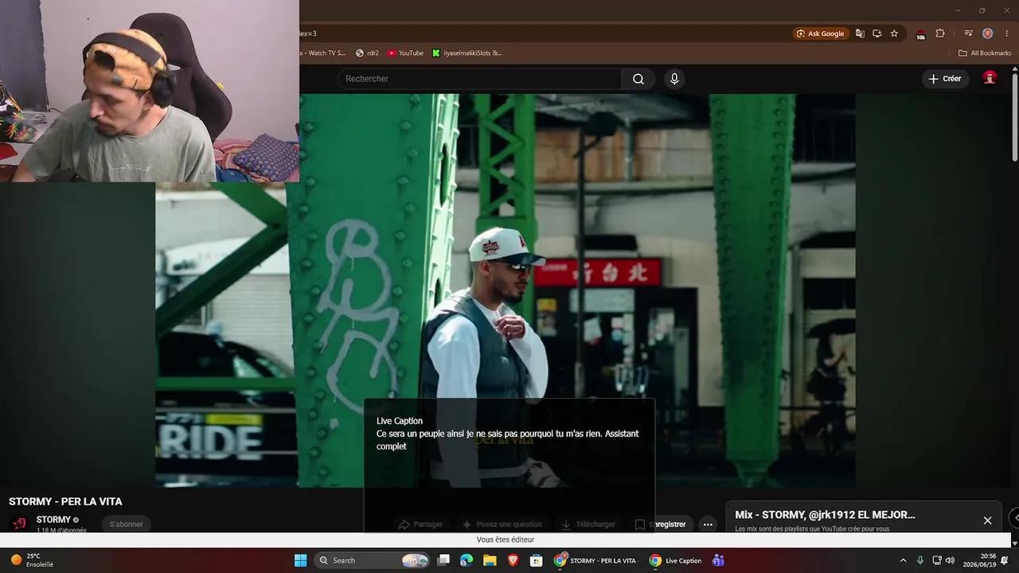1019x573 pixels.
Task: Click the video player area
Action: 505,290
